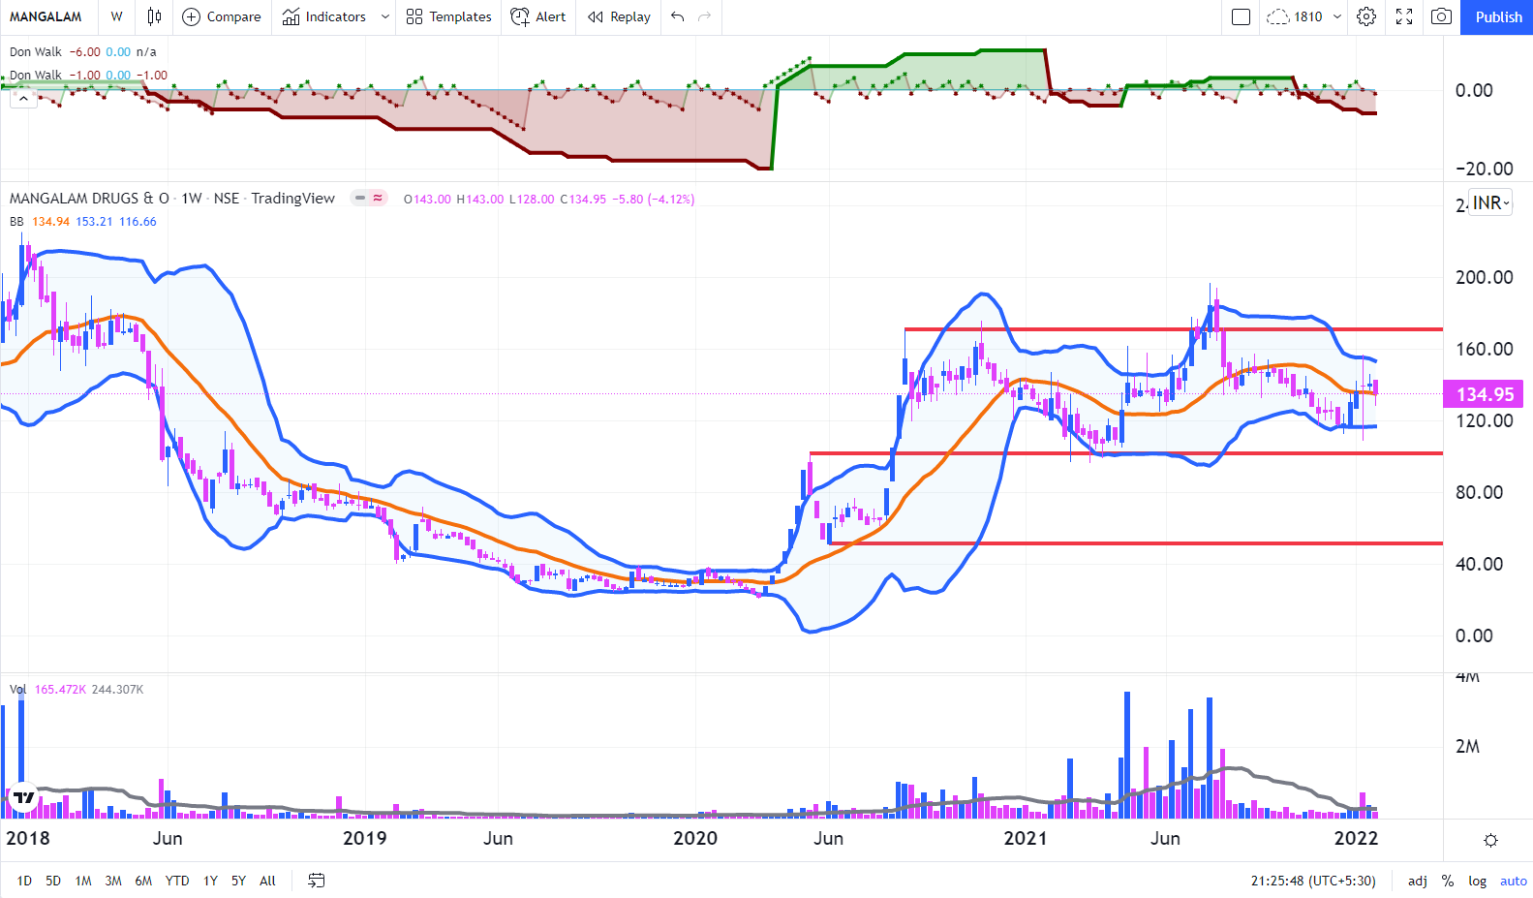Open the indicator Templates menu
The image size is (1533, 898).
pos(448,16)
